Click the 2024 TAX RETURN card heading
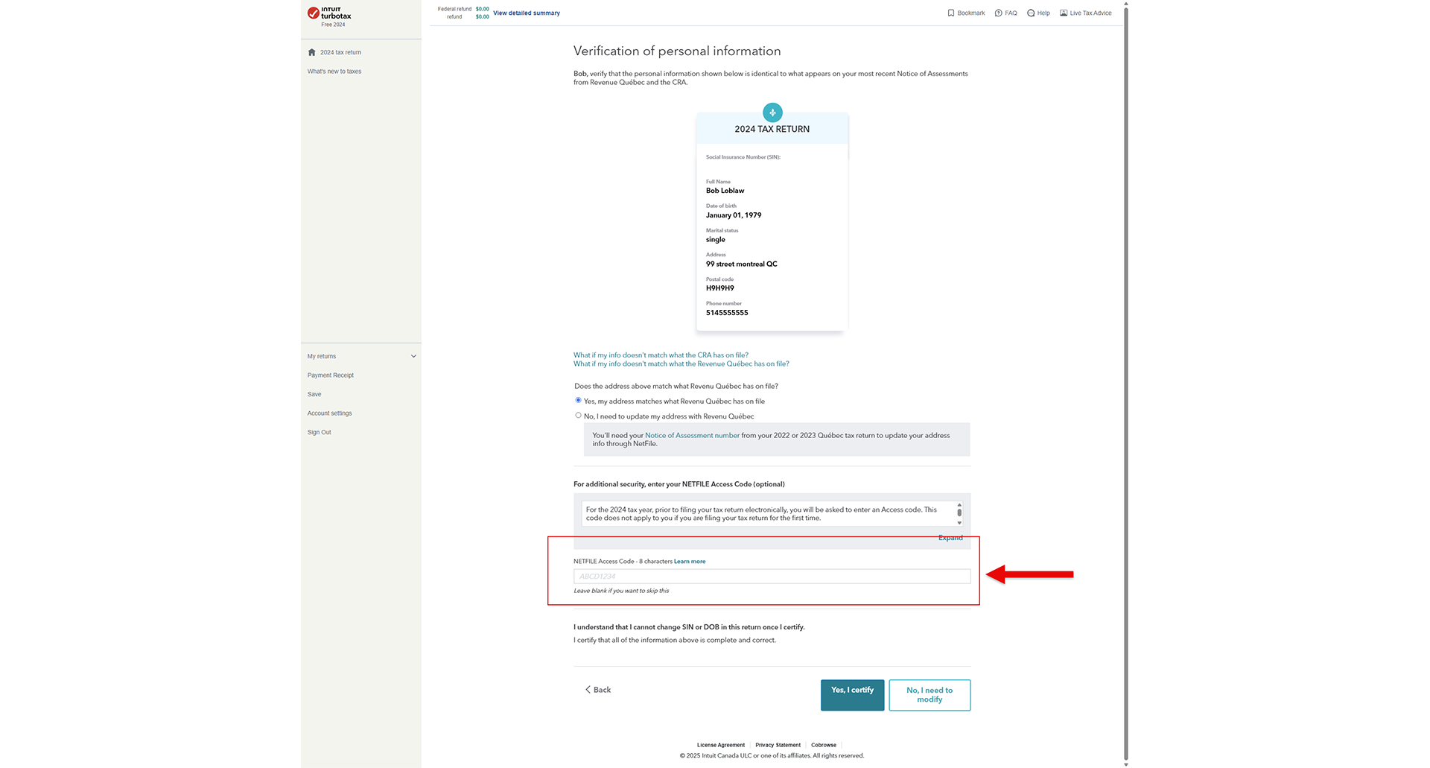 pos(772,129)
